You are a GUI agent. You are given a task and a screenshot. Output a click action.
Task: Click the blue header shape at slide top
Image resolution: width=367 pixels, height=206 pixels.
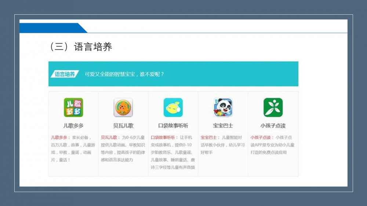click(51, 28)
